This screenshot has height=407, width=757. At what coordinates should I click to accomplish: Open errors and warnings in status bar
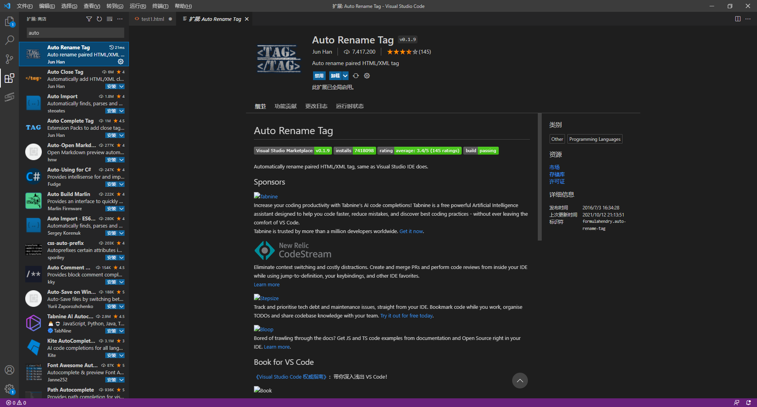tap(16, 403)
